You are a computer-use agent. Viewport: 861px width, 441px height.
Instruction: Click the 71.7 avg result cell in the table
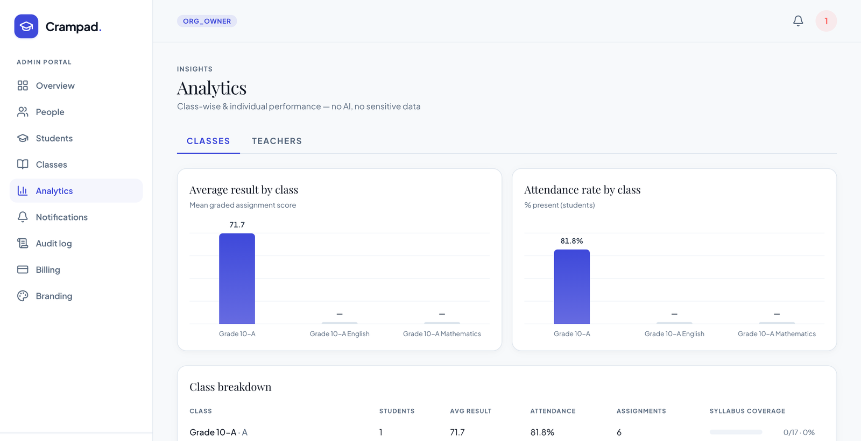tap(457, 432)
